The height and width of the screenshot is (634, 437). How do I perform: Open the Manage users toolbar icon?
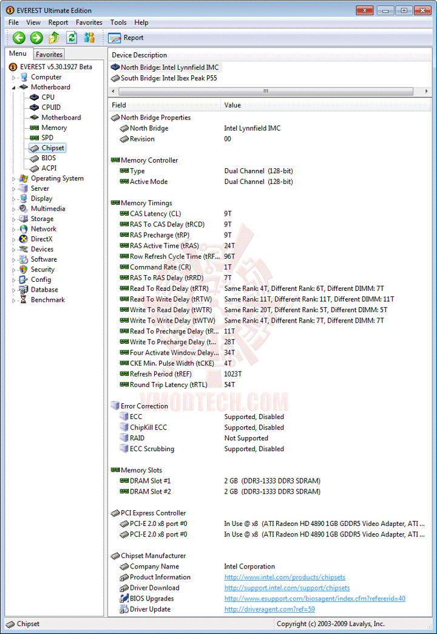tap(89, 38)
